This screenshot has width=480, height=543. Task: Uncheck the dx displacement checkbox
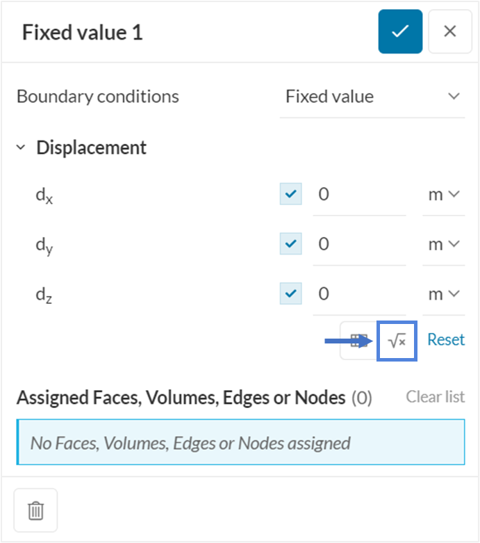tap(291, 194)
